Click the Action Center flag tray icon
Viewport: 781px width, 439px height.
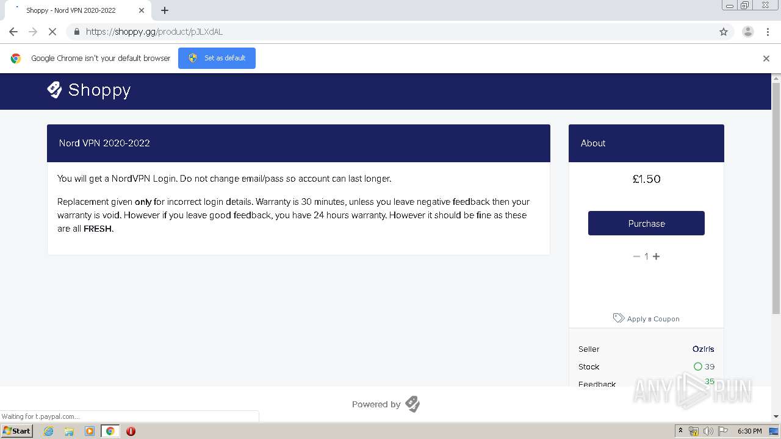coord(723,431)
